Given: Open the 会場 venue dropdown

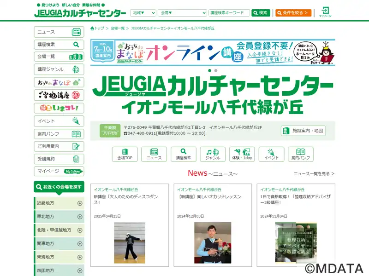Looking at the screenshot, I should [182, 13].
